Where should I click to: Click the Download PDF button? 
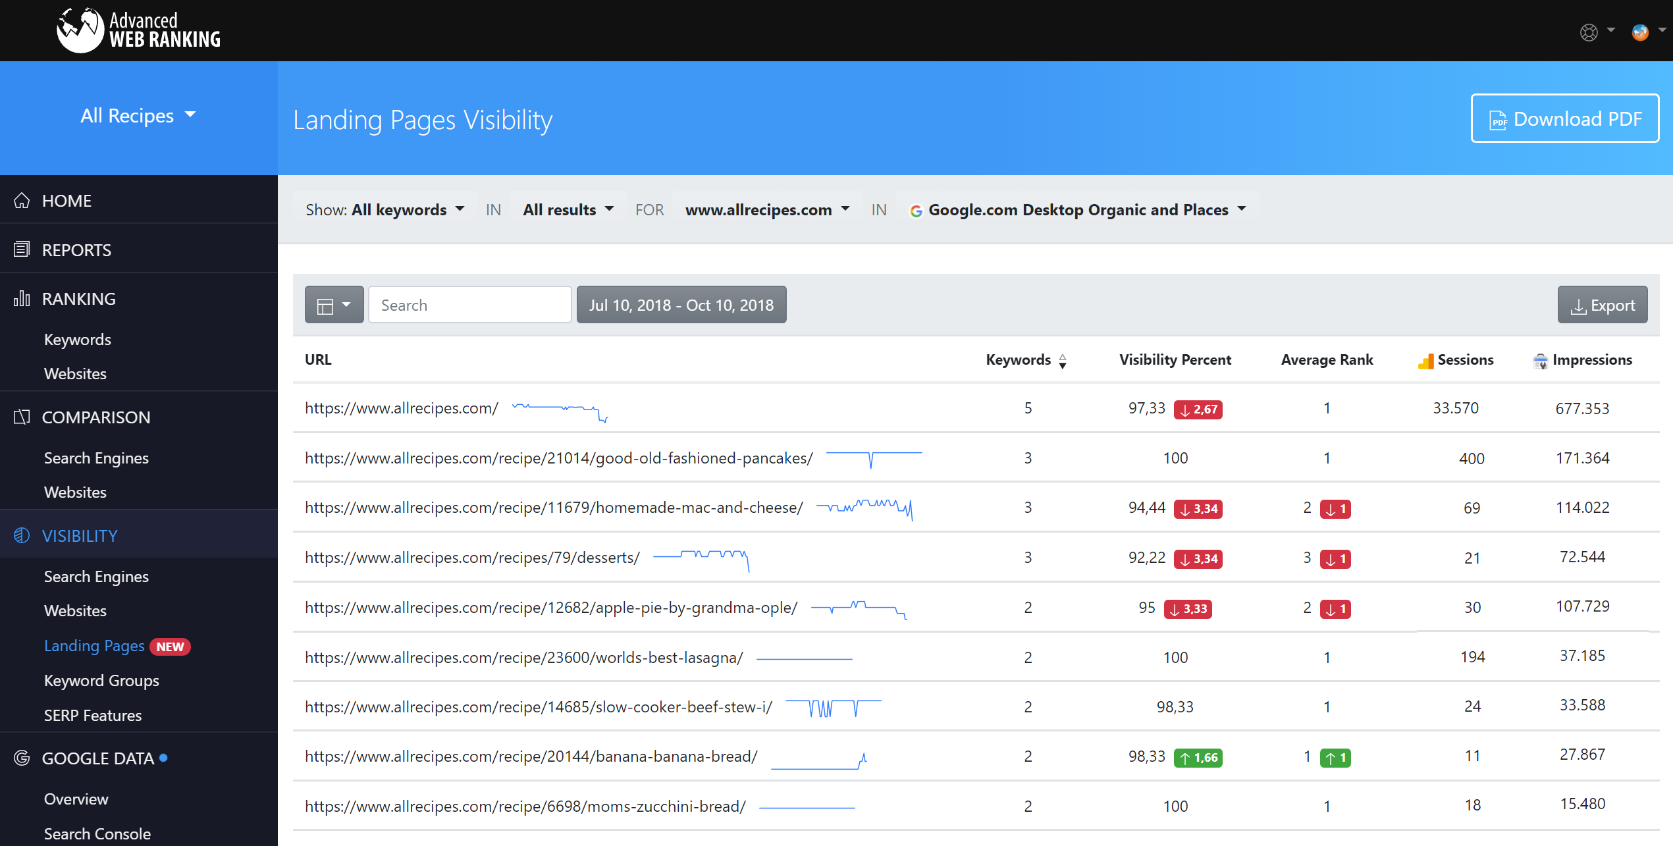pos(1564,119)
